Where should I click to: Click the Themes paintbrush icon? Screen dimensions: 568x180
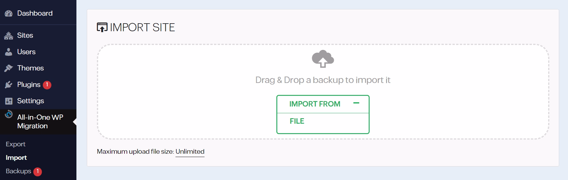[x=9, y=68]
